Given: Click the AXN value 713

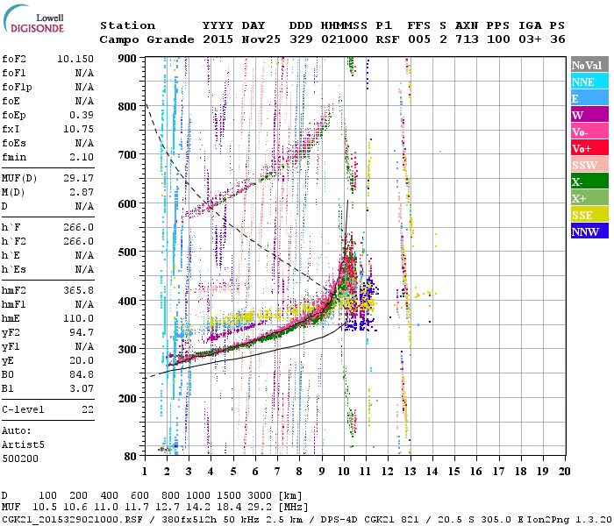Looking at the screenshot, I should pyautogui.click(x=467, y=39).
